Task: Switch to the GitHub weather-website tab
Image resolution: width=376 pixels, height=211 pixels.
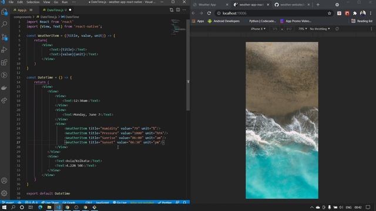Action: 292,5
